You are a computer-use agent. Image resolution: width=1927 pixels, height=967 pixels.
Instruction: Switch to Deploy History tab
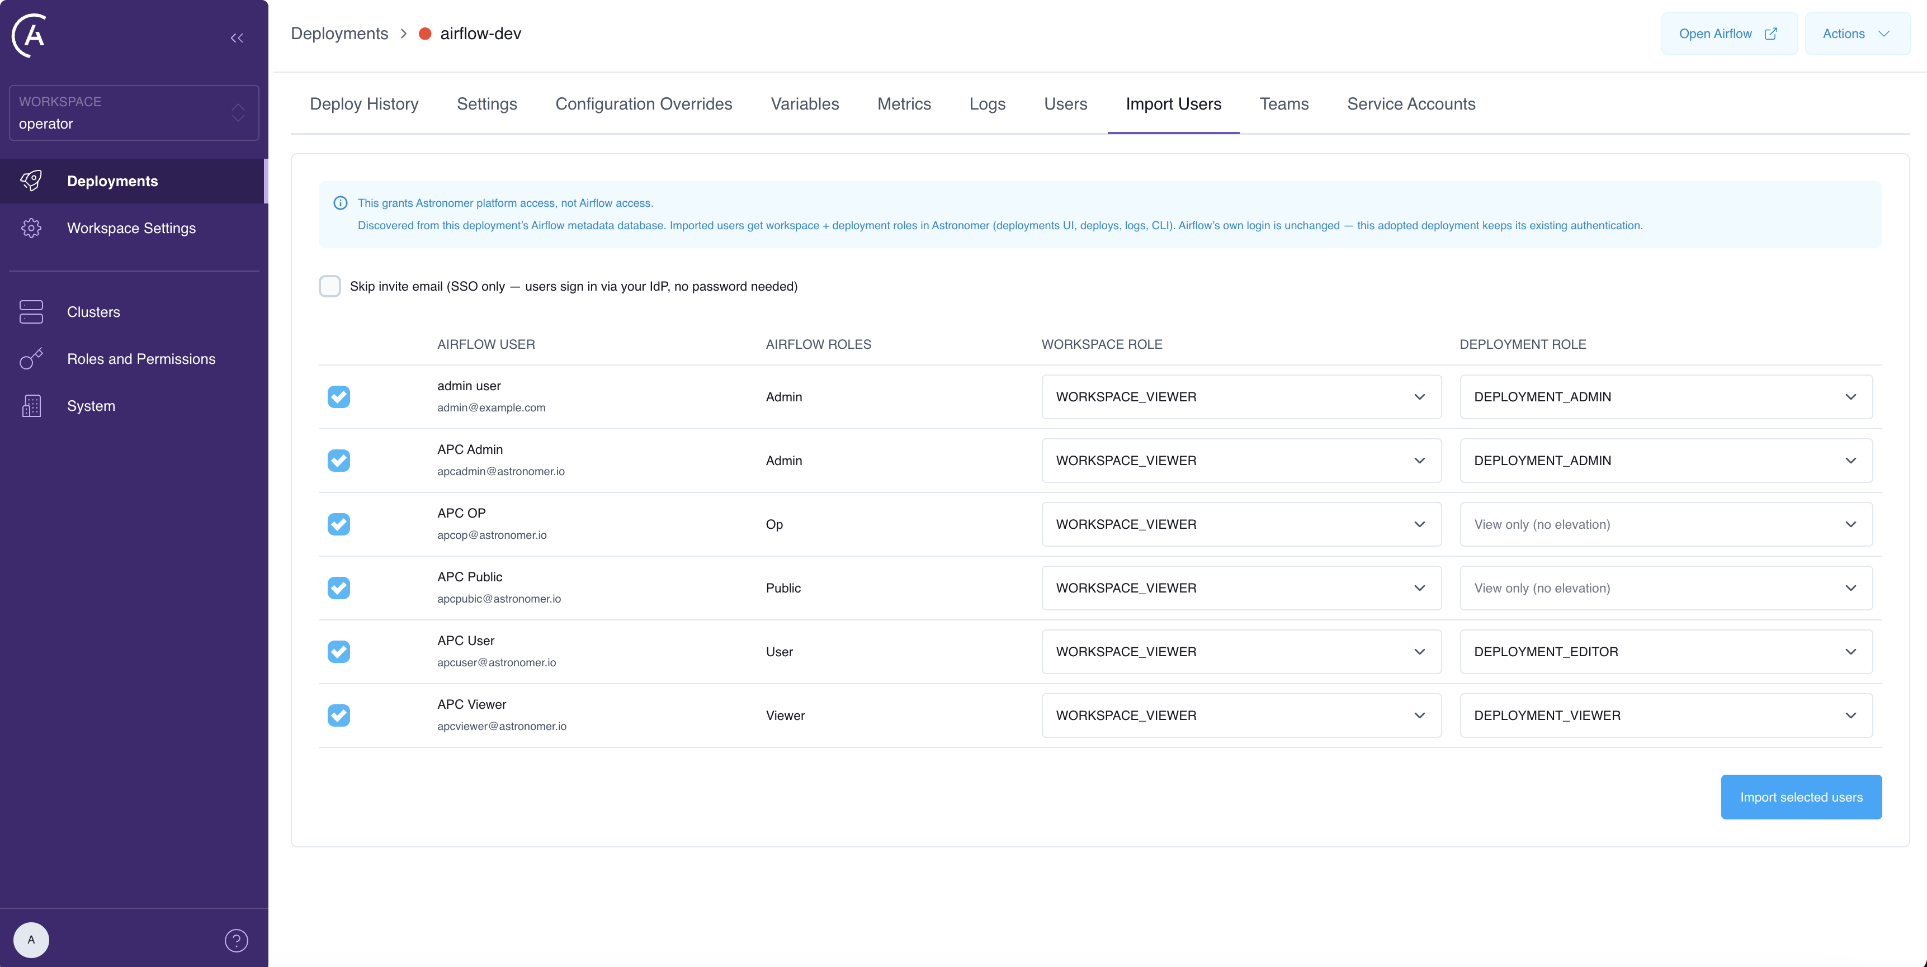click(364, 104)
